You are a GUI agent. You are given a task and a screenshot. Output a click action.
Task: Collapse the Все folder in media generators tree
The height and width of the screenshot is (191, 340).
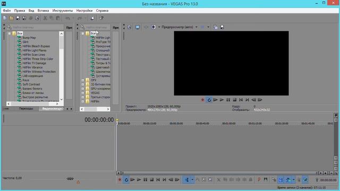click(83, 33)
